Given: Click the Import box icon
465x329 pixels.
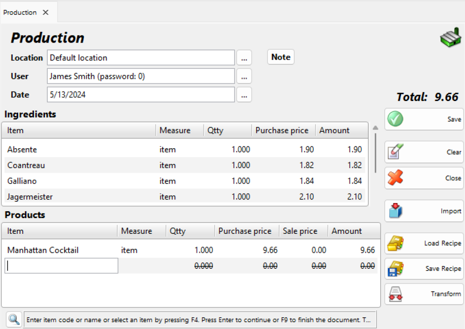Looking at the screenshot, I should 396,211.
